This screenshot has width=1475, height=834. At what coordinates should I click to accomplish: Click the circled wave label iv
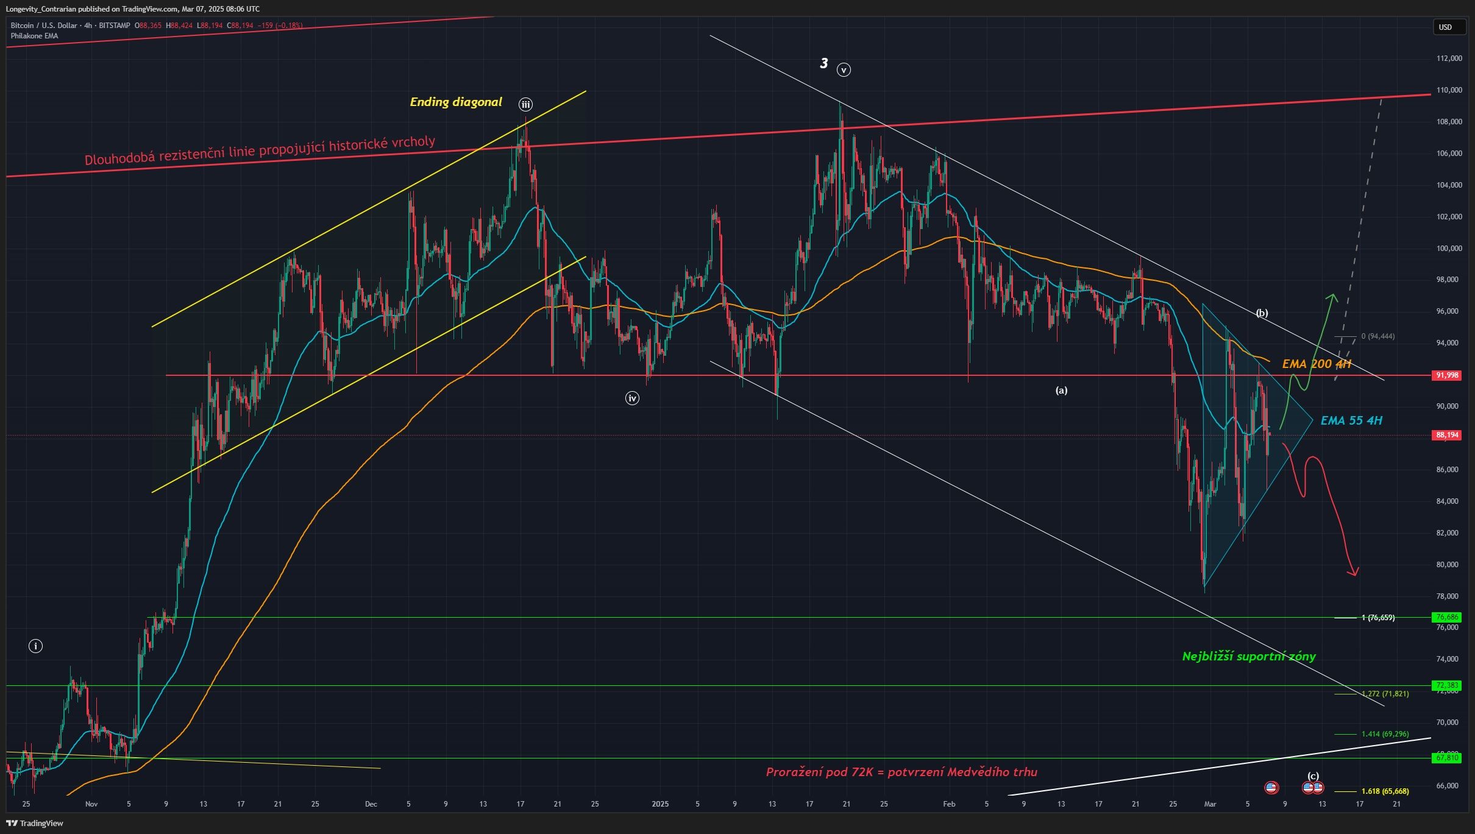pos(632,398)
